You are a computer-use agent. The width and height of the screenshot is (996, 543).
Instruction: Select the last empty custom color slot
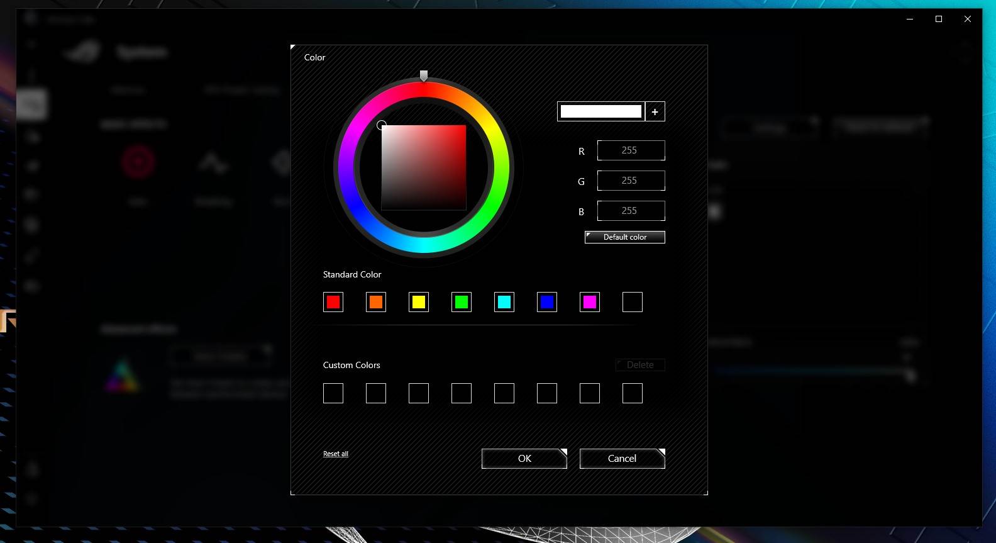point(633,393)
